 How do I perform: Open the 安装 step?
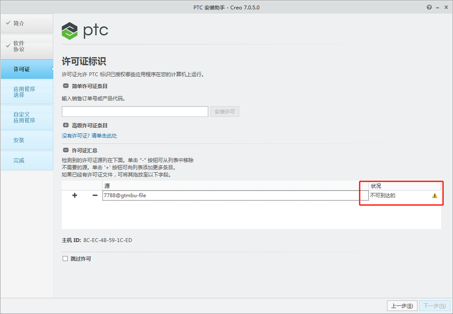pyautogui.click(x=27, y=140)
